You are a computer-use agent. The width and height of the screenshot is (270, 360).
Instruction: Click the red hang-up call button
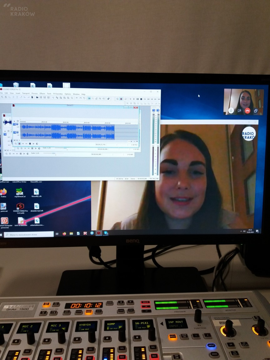click(x=247, y=111)
